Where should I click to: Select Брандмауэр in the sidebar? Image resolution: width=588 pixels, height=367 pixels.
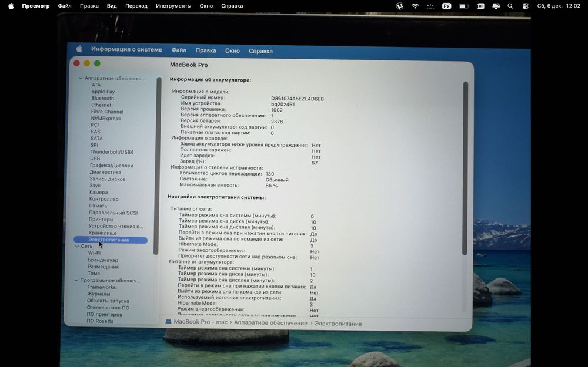(x=103, y=260)
